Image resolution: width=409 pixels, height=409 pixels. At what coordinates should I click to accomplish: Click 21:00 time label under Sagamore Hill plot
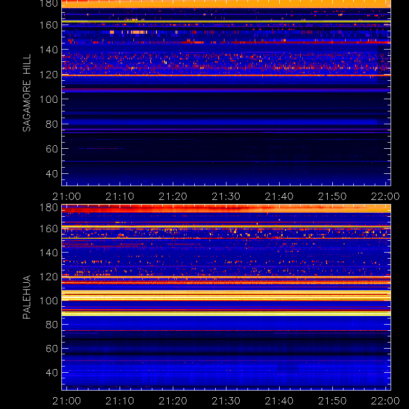click(x=66, y=196)
